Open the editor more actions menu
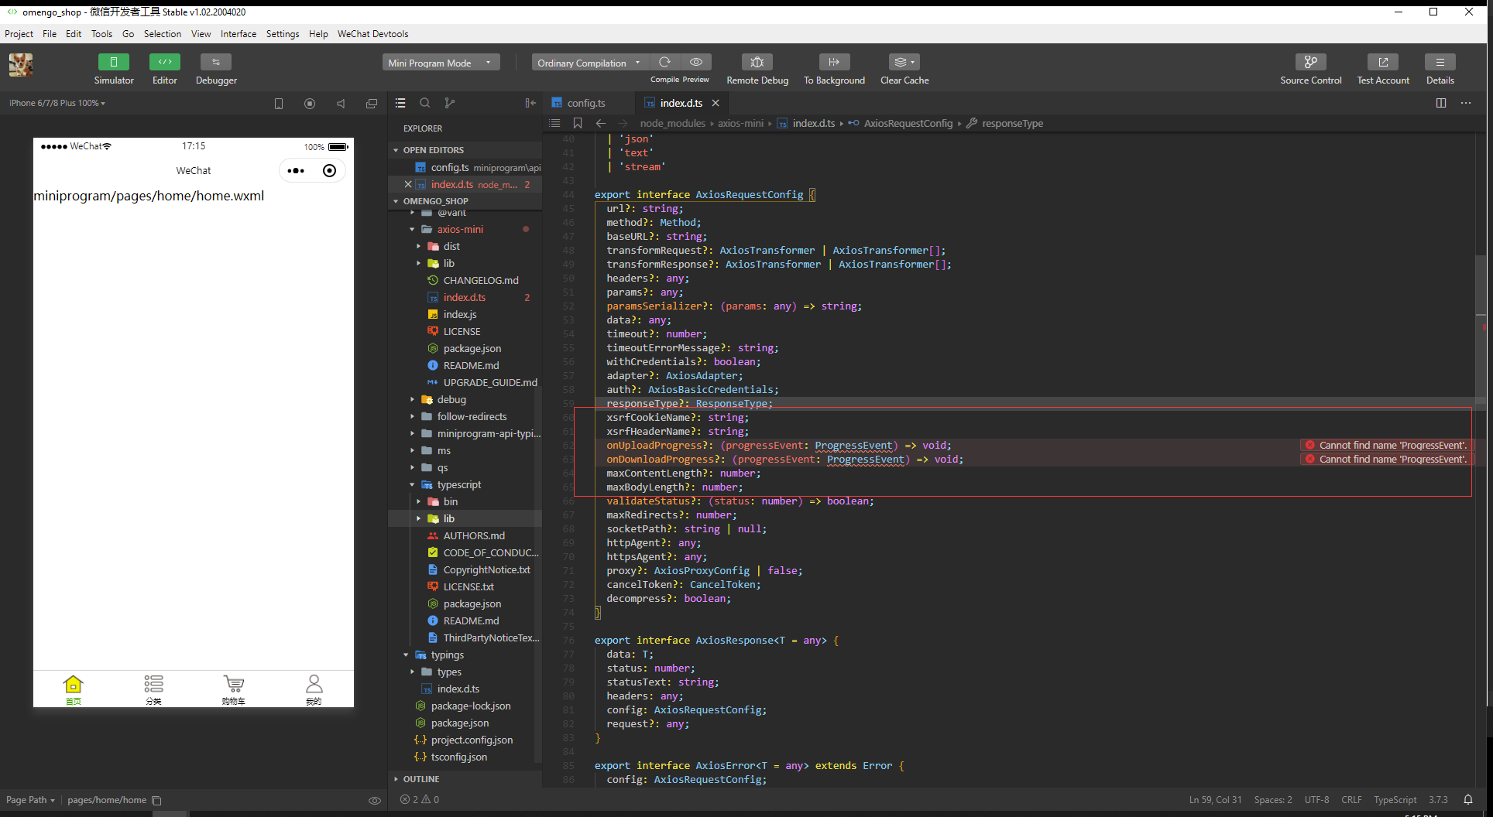This screenshot has width=1493, height=817. [x=1466, y=103]
